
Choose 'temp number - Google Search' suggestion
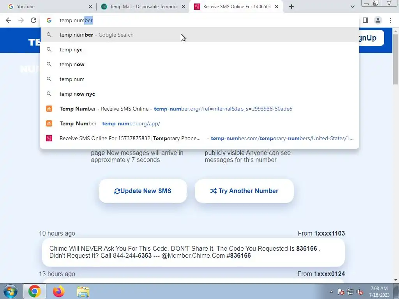(x=199, y=35)
